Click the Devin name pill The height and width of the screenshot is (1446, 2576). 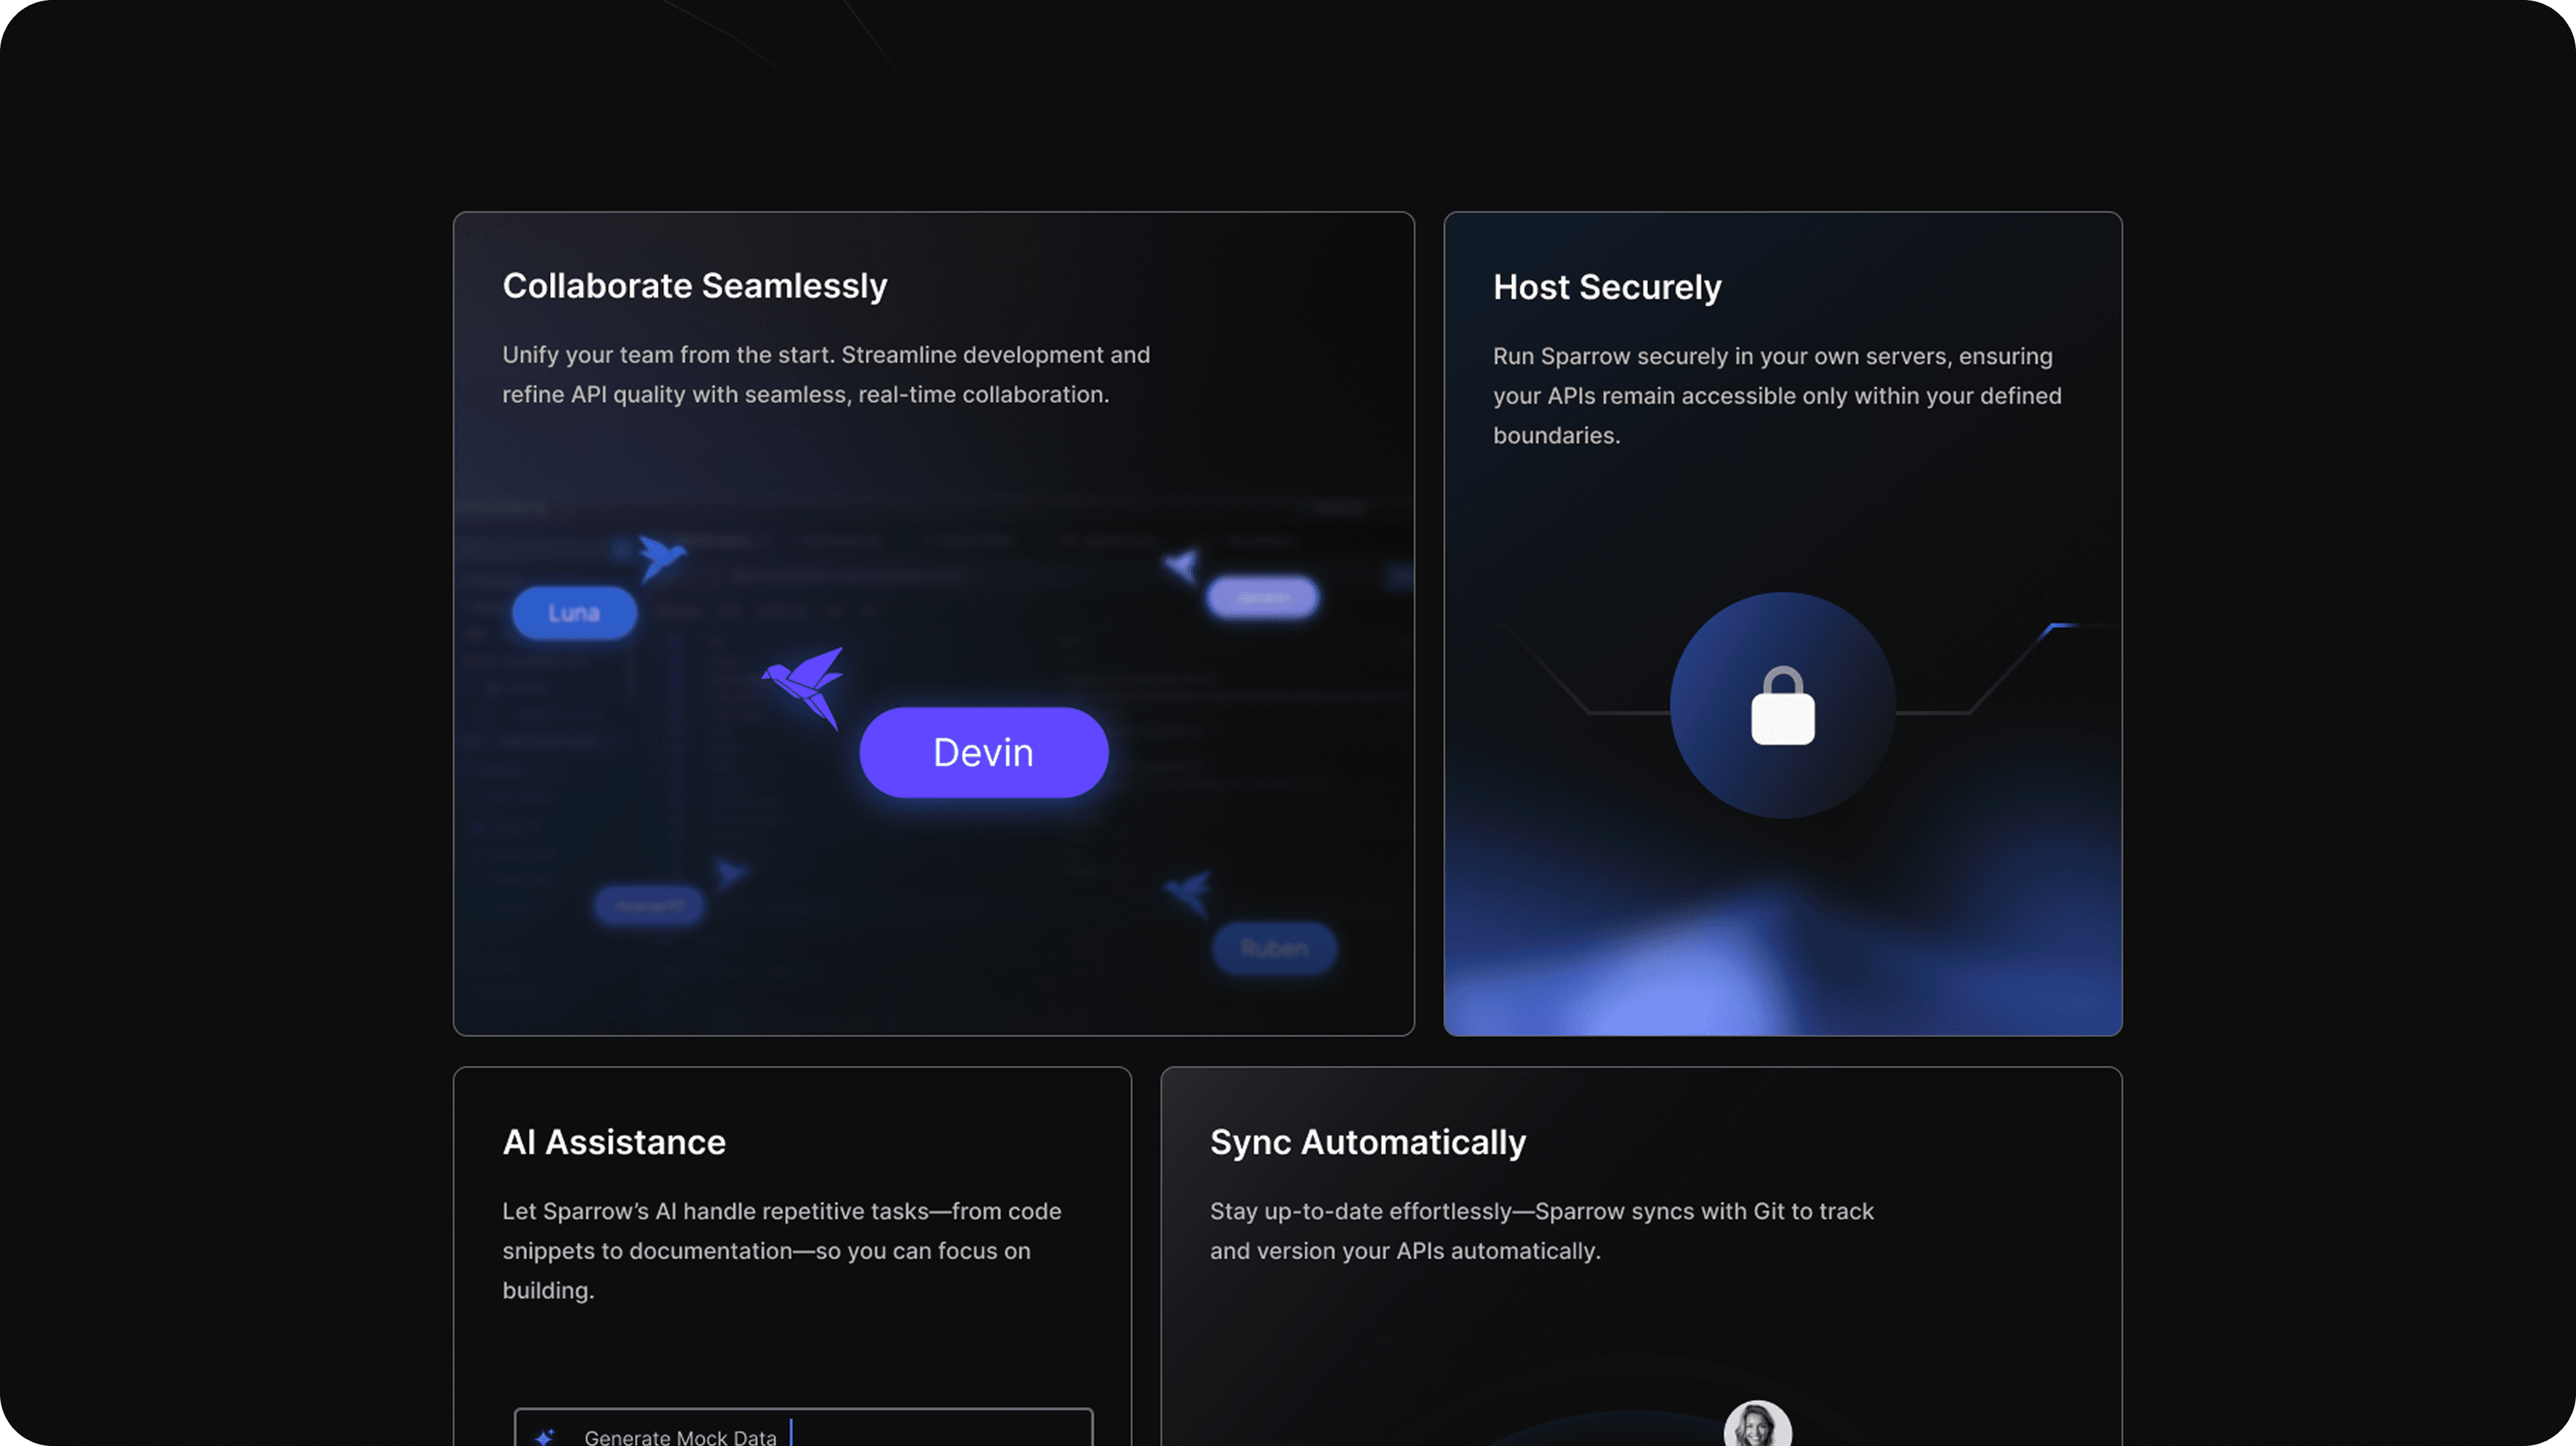coord(983,752)
